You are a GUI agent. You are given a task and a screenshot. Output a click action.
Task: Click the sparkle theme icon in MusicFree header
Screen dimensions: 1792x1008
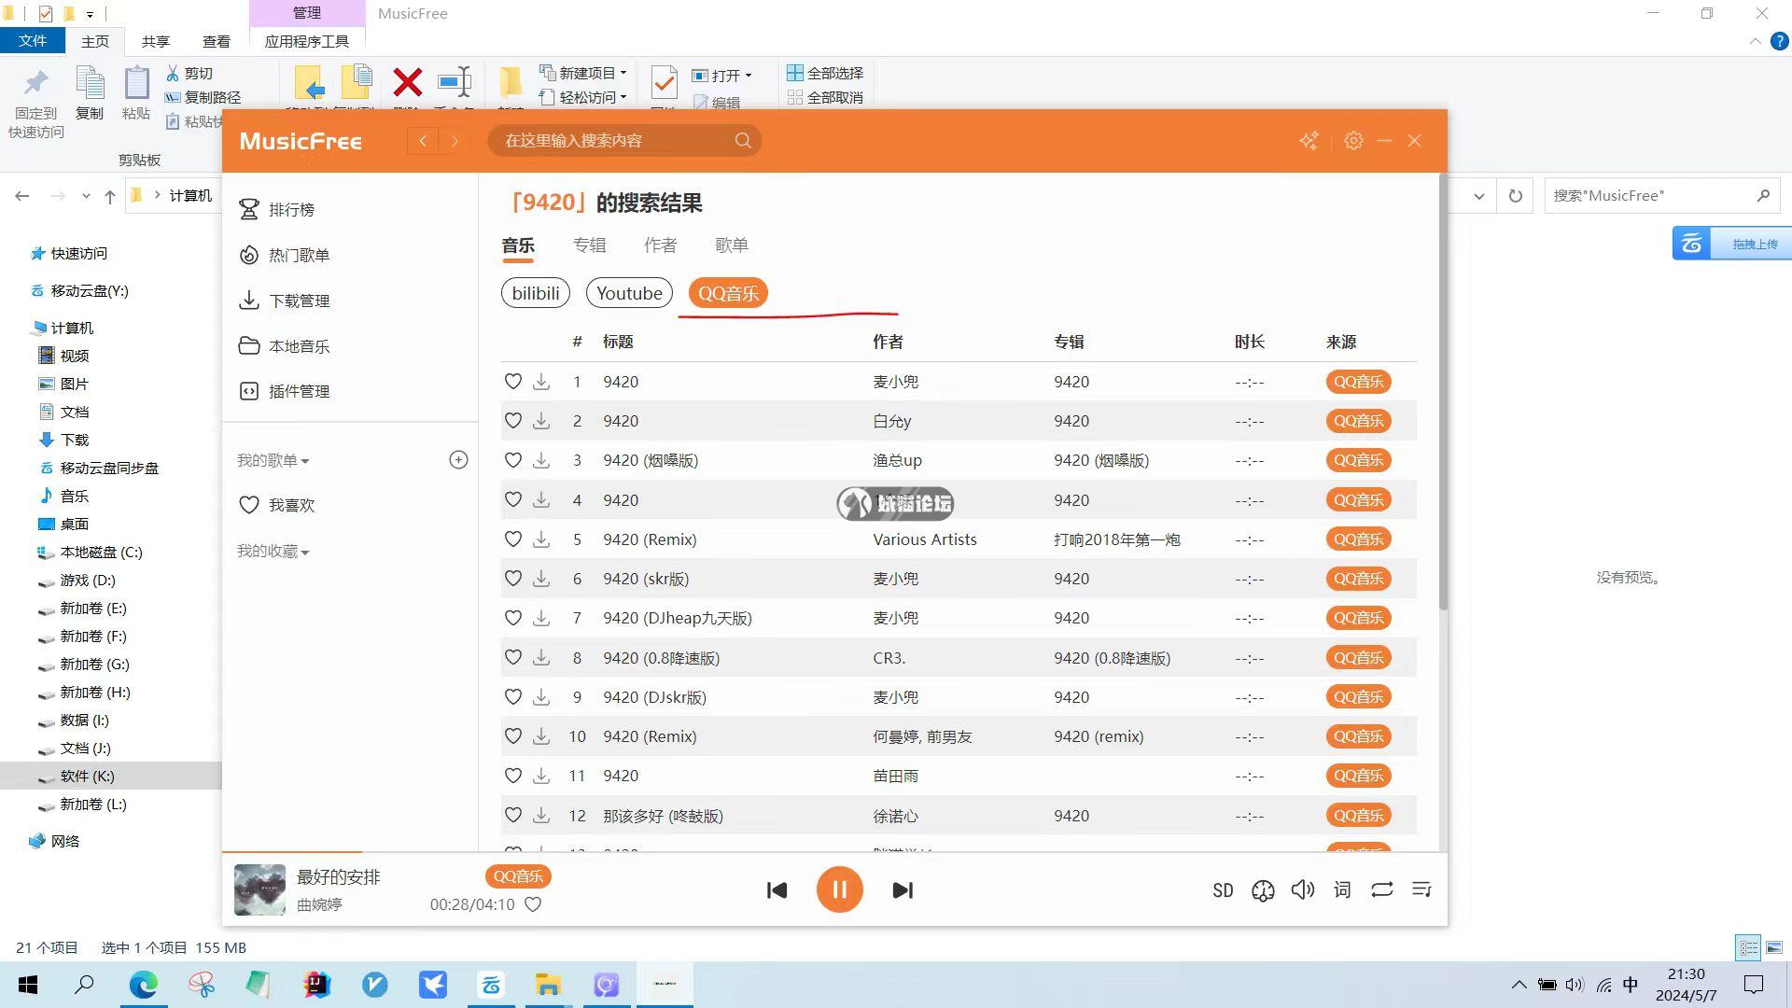coord(1309,141)
